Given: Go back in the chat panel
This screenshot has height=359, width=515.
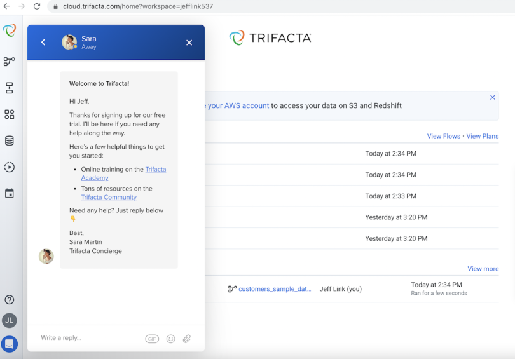Looking at the screenshot, I should click(x=43, y=43).
